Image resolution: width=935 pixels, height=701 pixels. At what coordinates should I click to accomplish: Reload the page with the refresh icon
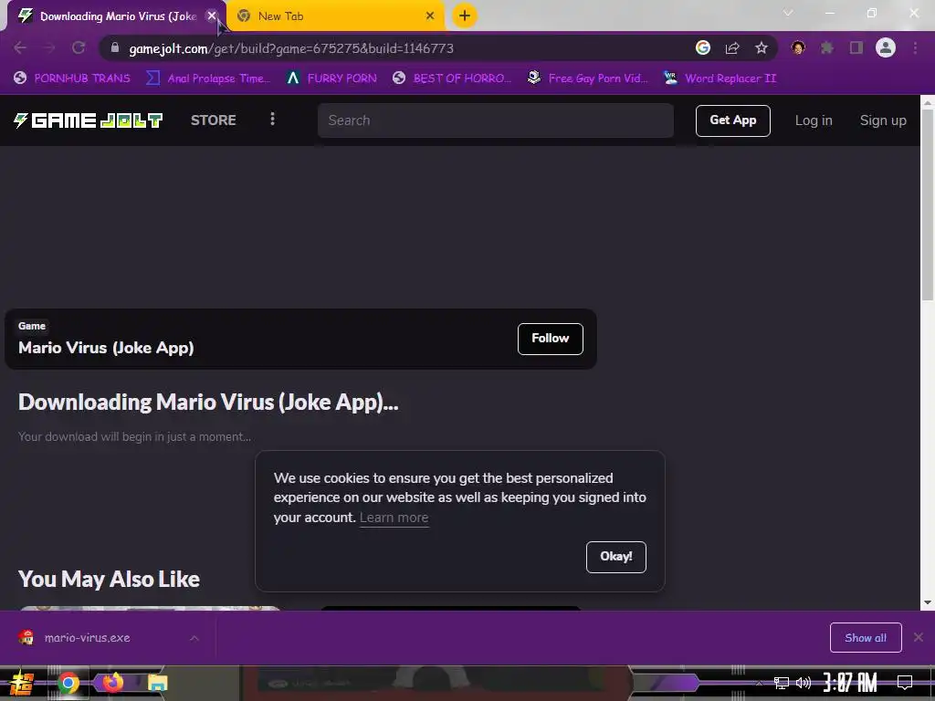click(x=79, y=48)
